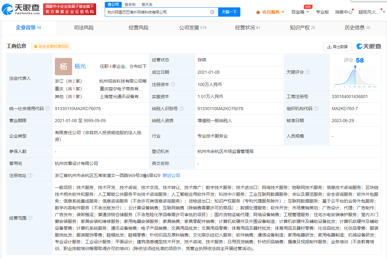Click the credit code 91330110MA2KD76078 under 统一社会信用代码
Image resolution: width=387 pixels, height=259 pixels.
tap(78, 109)
